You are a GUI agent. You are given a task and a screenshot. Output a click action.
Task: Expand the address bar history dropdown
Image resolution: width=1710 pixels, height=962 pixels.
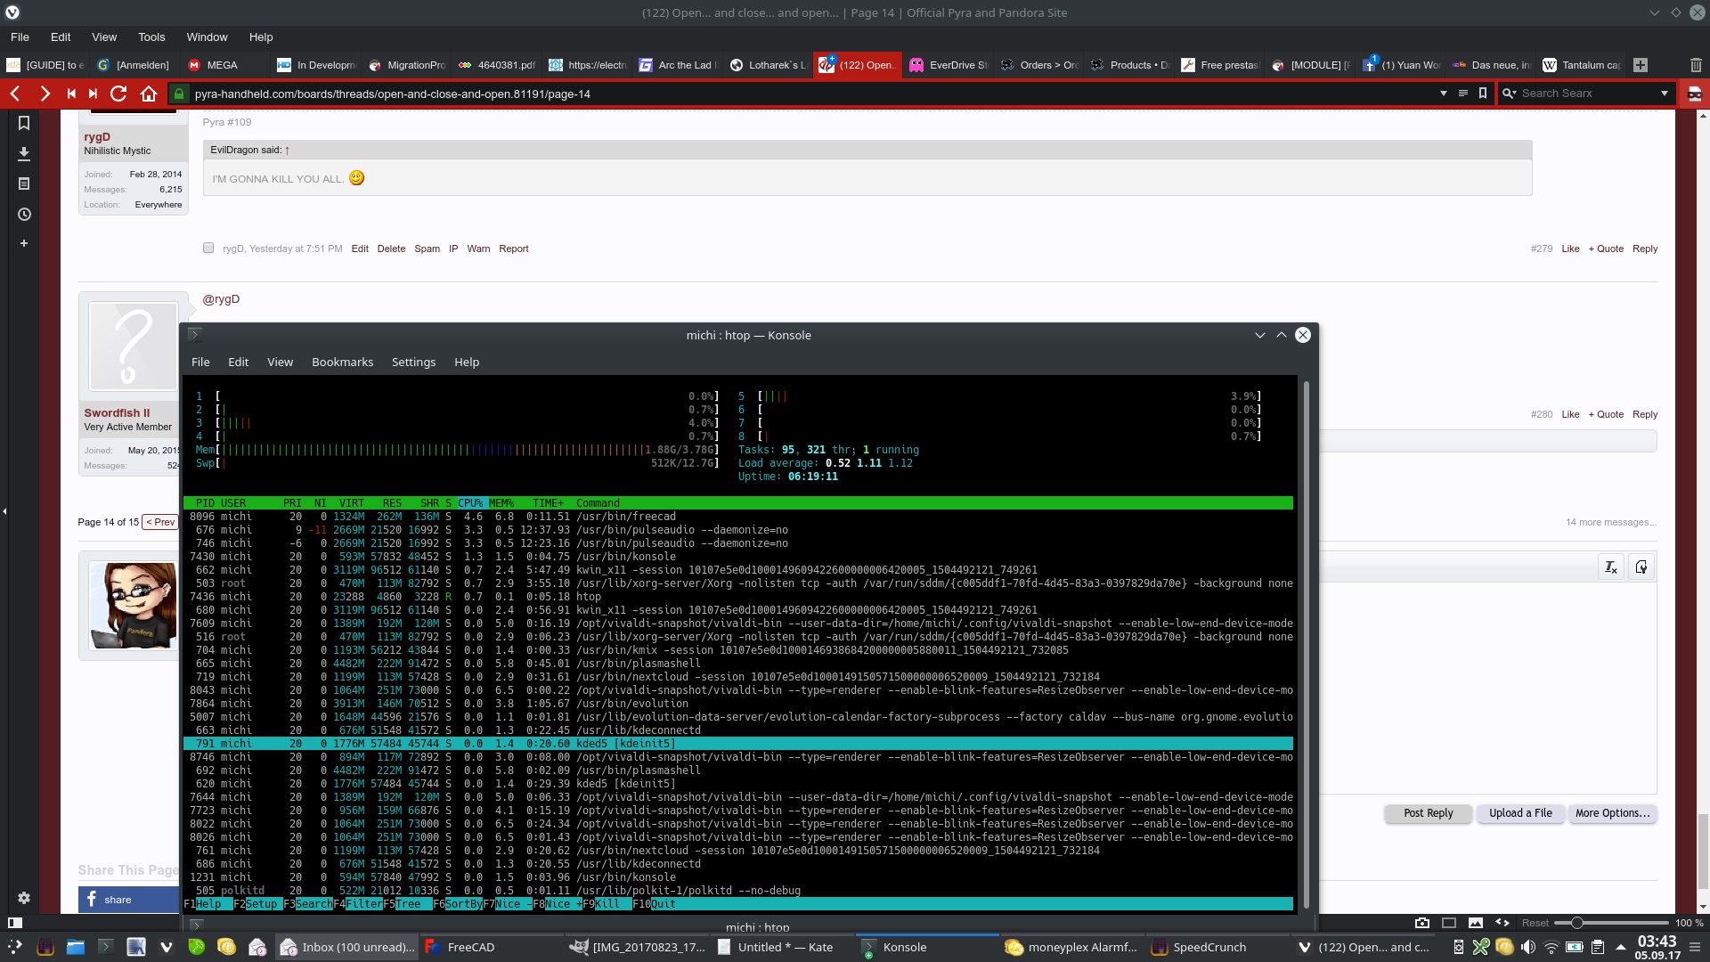tap(1444, 94)
